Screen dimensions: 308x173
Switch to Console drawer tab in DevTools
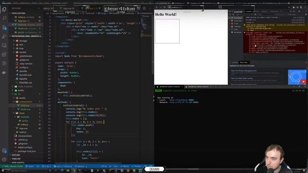click(235, 62)
